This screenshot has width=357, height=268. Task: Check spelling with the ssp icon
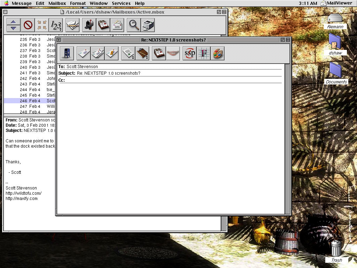(190, 53)
